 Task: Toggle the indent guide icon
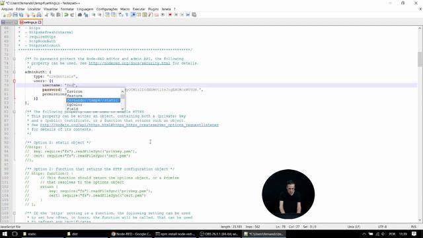click(x=133, y=15)
